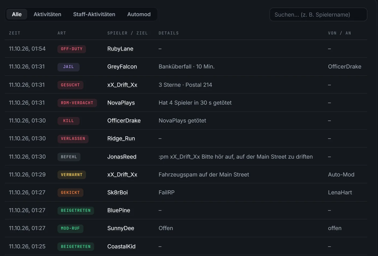Screen dimensions: 378x256
Task: Click the BEIGETRETEN badge in CoastalKid's row
Action: (76, 247)
